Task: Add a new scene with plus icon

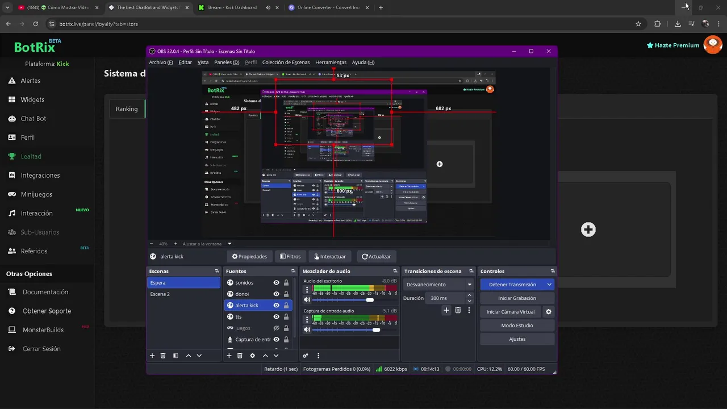Action: [152, 356]
